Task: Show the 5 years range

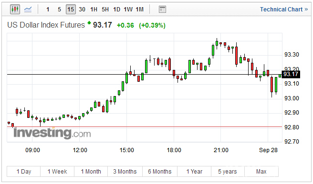Action: [x=228, y=172]
